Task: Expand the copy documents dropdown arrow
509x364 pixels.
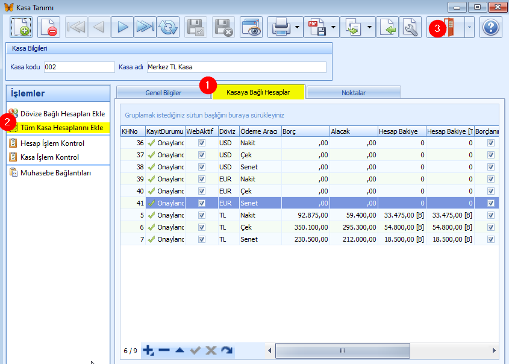Action: pos(370,27)
